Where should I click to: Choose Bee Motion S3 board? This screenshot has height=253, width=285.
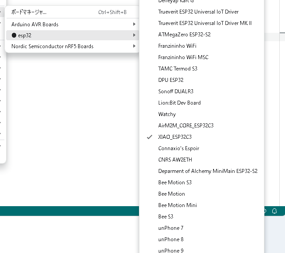click(202, 183)
